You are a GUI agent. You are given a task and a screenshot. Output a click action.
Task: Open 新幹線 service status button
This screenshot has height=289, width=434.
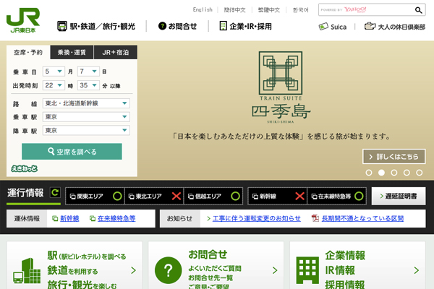click(277, 196)
